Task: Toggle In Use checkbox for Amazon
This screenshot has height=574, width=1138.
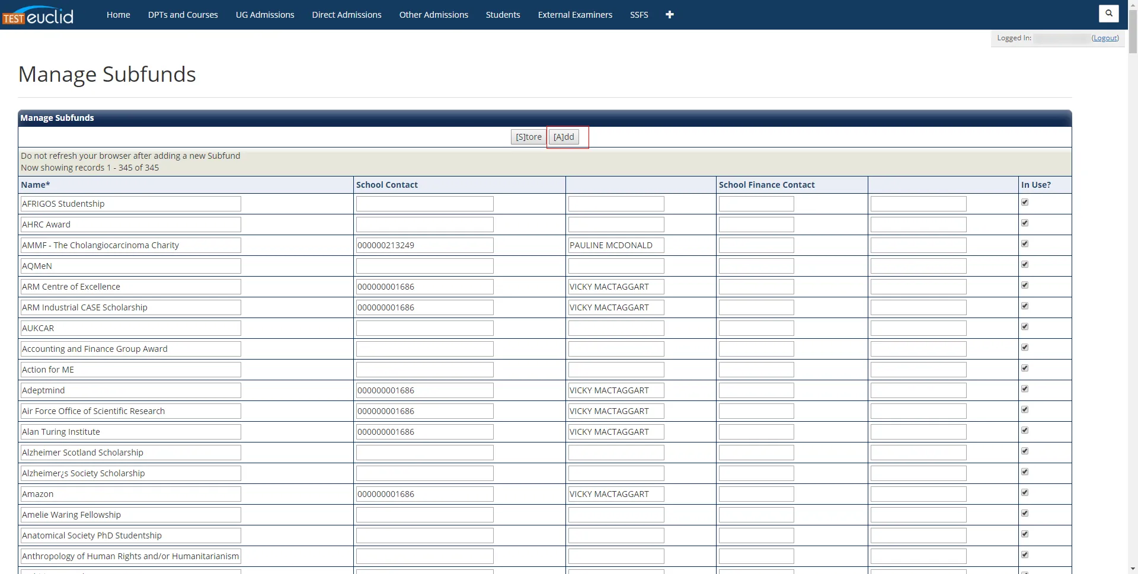Action: 1025,493
